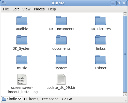Select the screensaver-timeout_install.log file icon
This screenshot has height=103, width=128.
[22, 79]
